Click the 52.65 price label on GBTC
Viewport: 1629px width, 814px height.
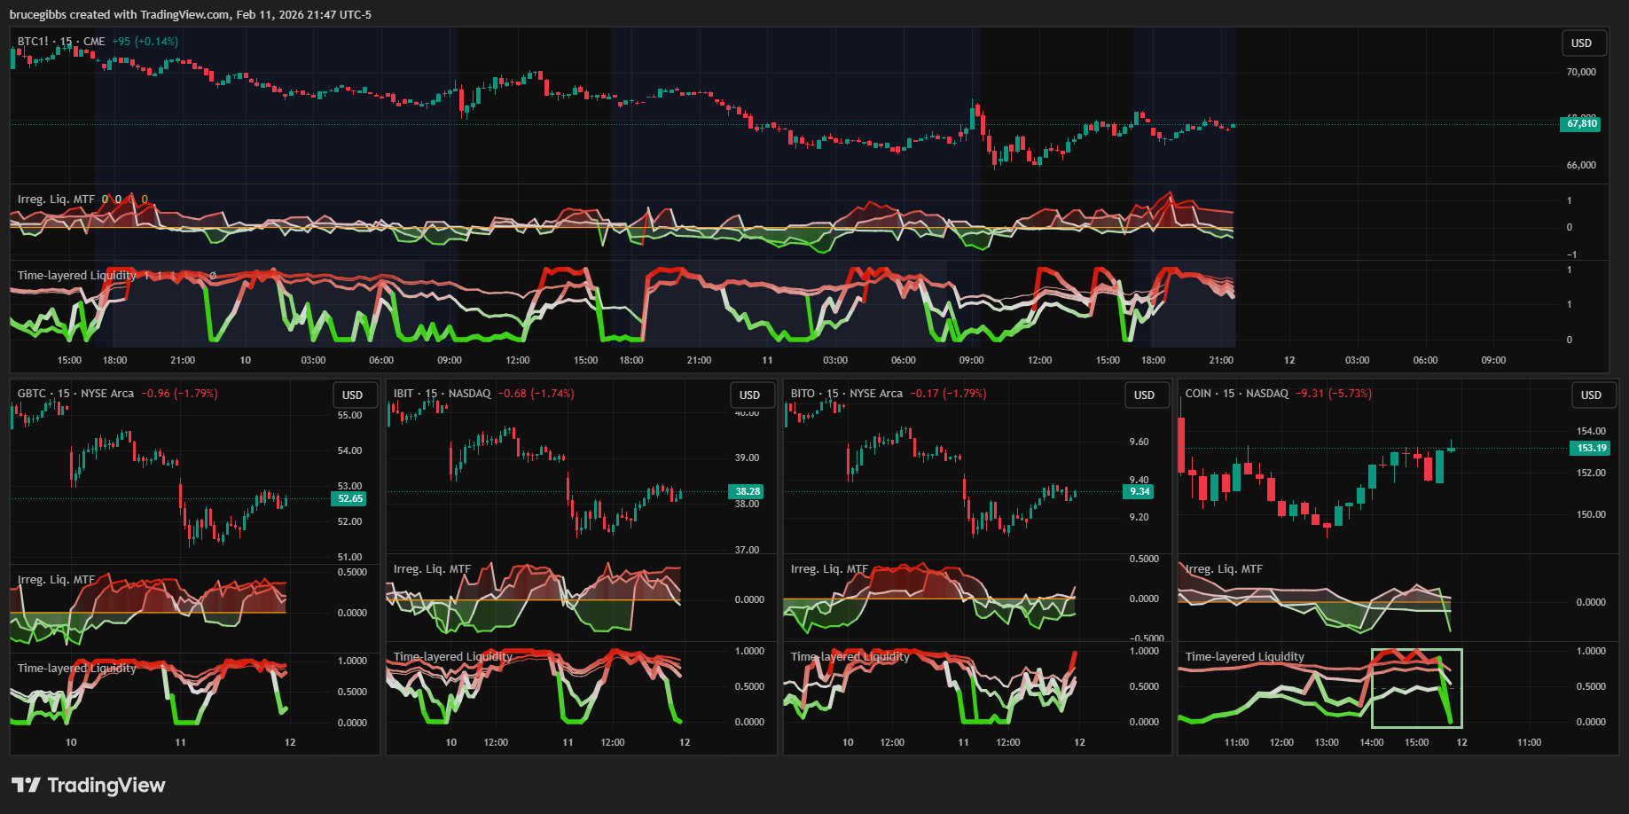tap(350, 498)
